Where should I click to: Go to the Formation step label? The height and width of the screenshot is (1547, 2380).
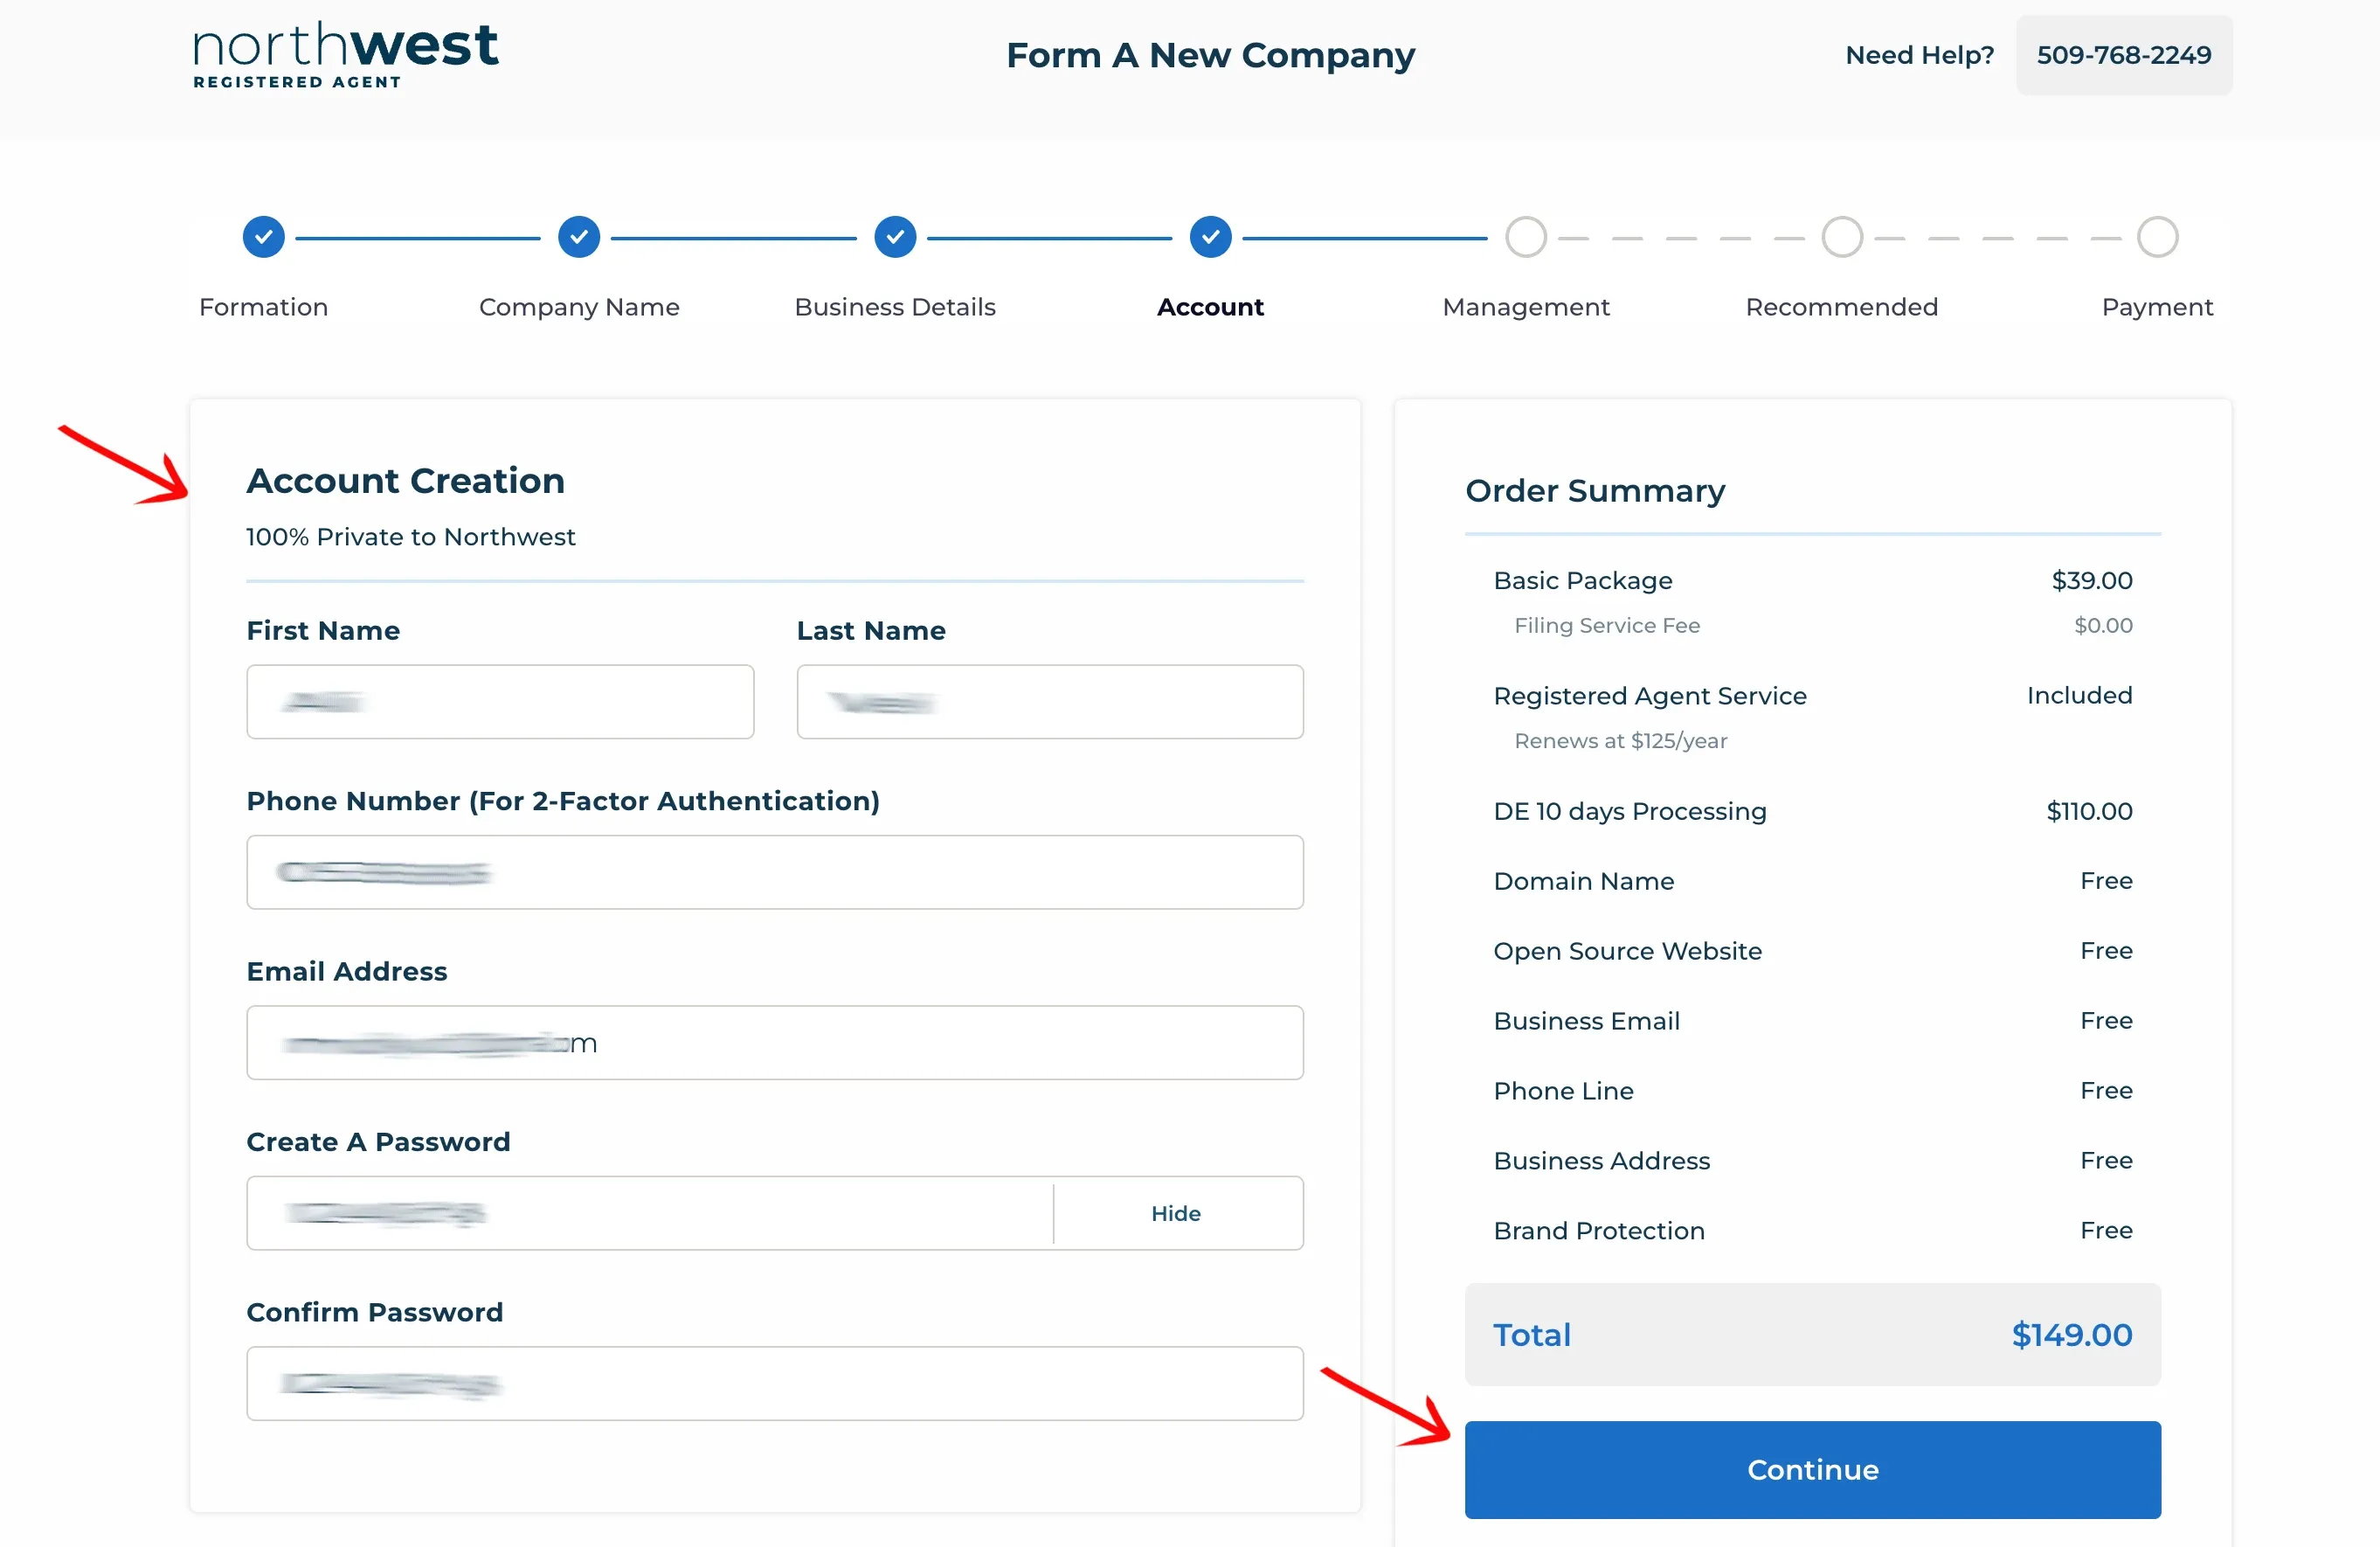point(263,307)
